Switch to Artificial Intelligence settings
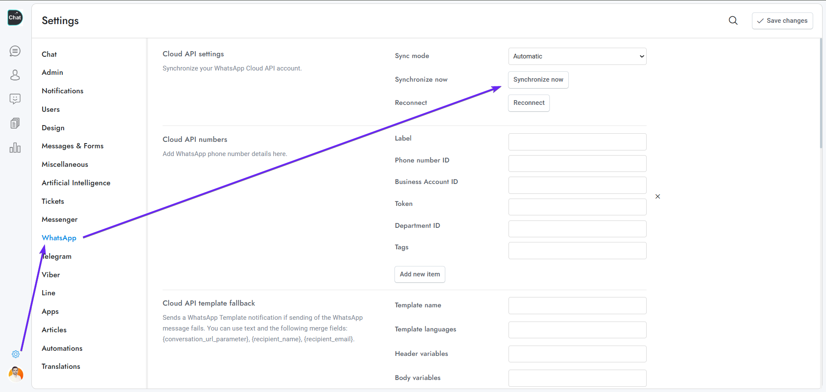 (76, 183)
